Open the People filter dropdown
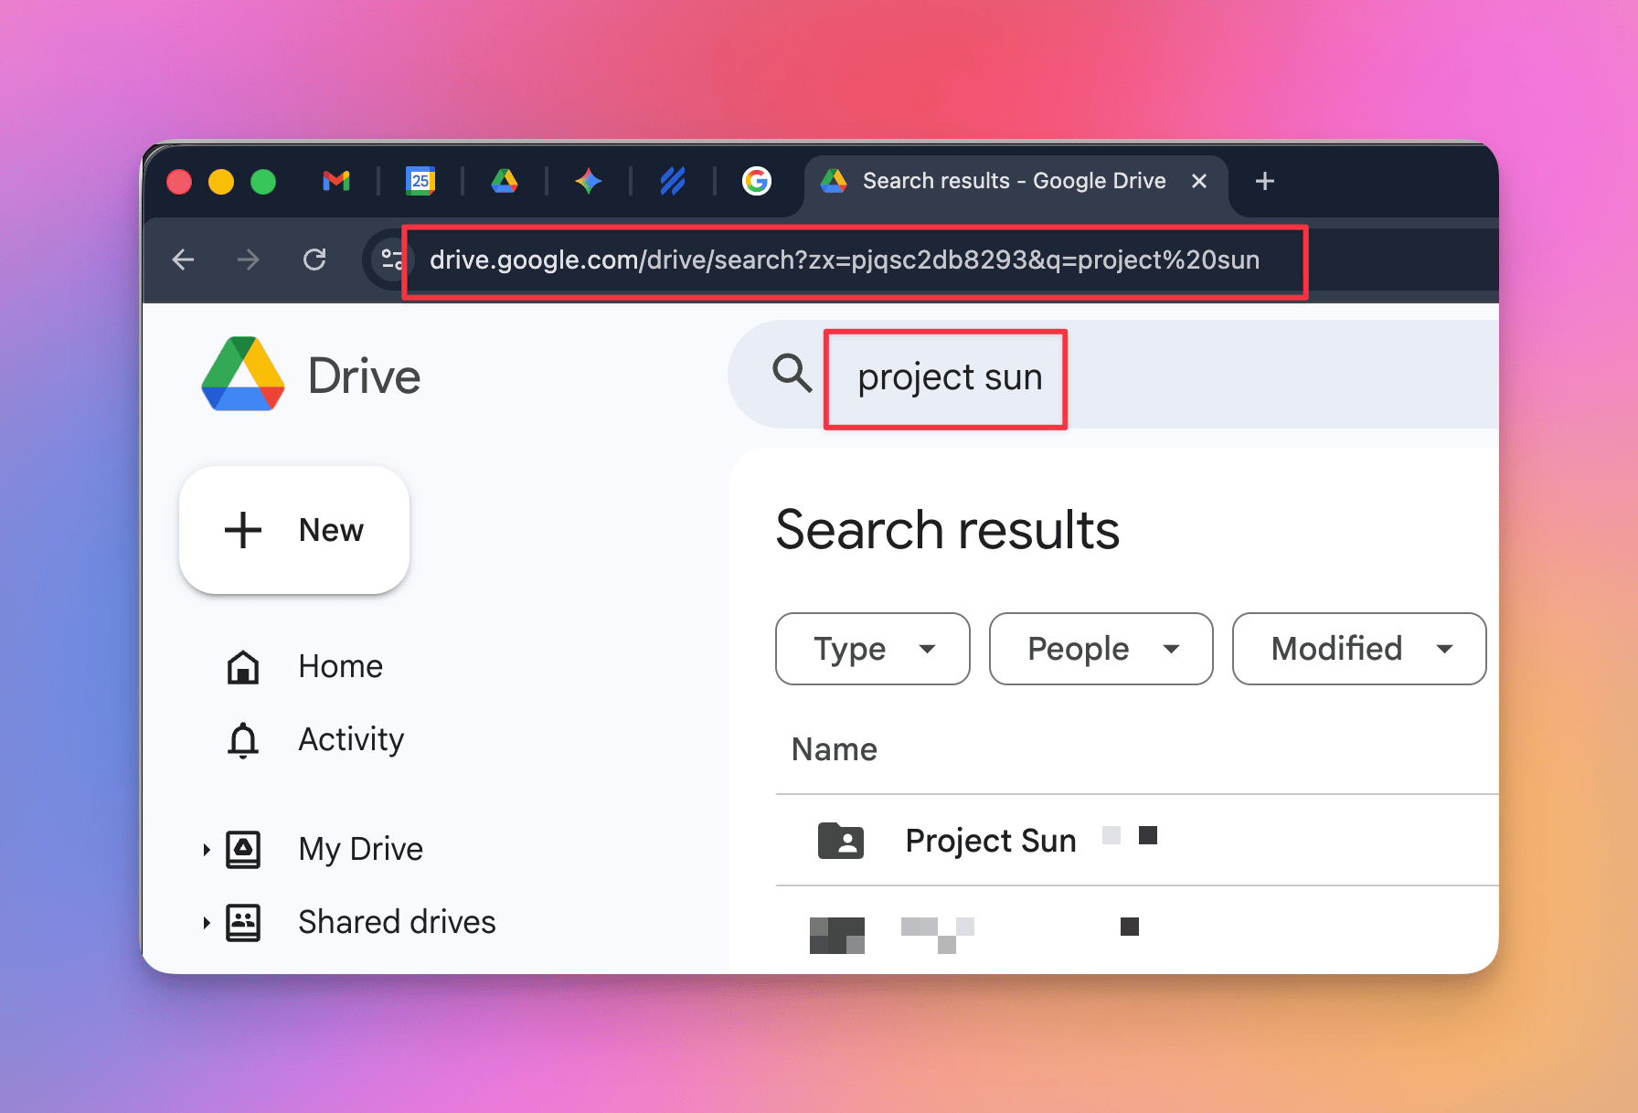 [1101, 649]
